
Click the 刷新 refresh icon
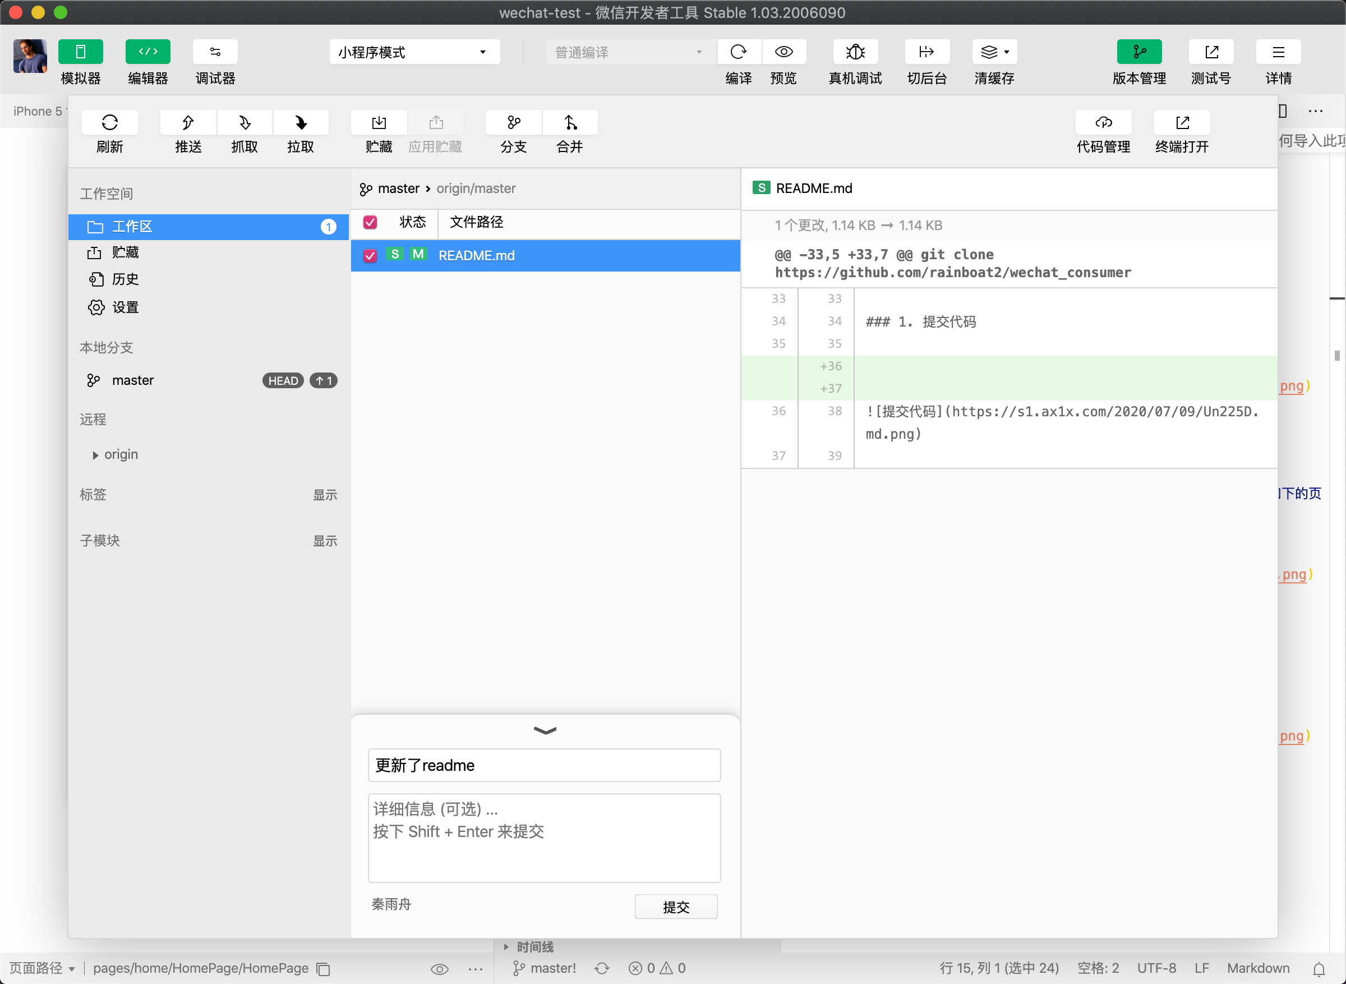109,123
